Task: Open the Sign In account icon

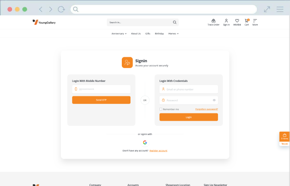Action: pyautogui.click(x=226, y=20)
